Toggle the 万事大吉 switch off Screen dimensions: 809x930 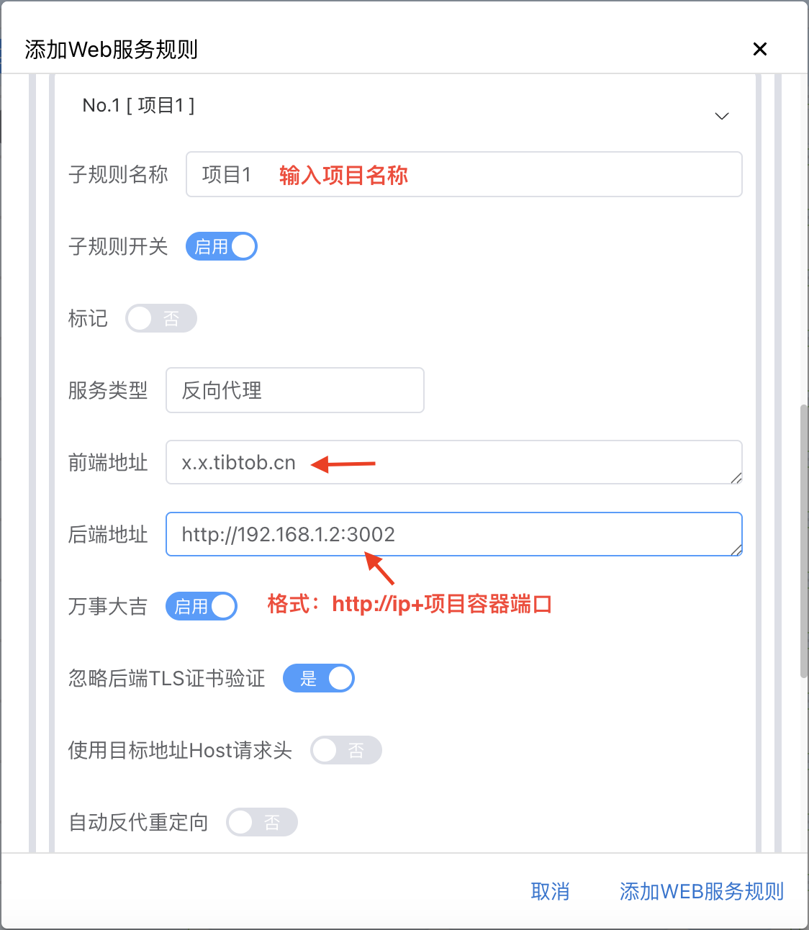202,606
